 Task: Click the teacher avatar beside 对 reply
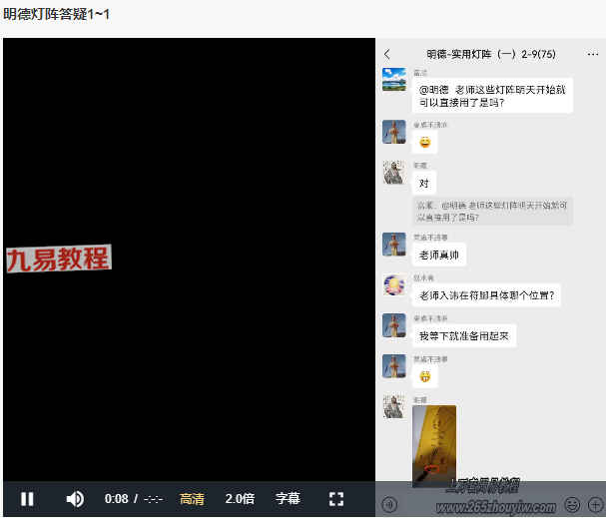(x=394, y=173)
